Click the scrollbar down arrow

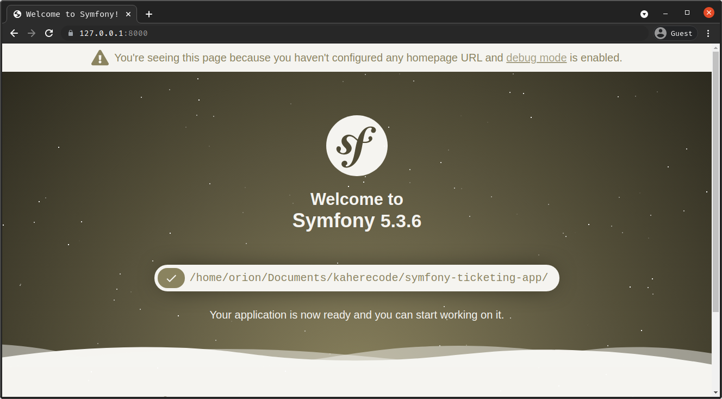716,392
